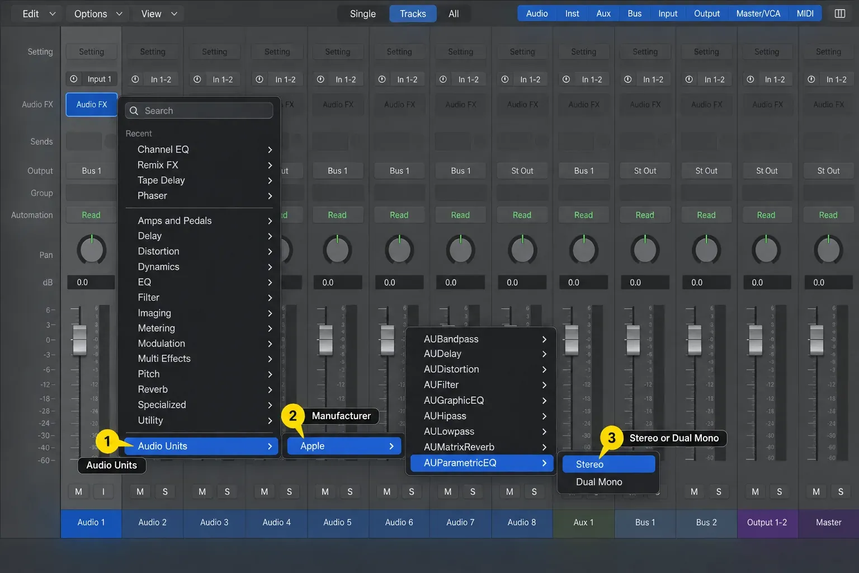Mute the Audio 5 channel
Image resolution: width=859 pixels, height=573 pixels.
pyautogui.click(x=325, y=491)
